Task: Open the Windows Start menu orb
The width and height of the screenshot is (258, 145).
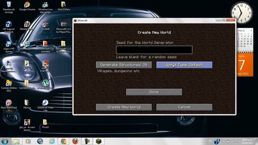Action: click(5, 141)
